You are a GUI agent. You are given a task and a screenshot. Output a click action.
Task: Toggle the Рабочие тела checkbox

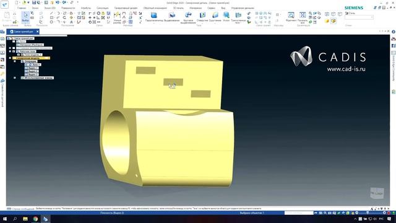[x=14, y=51]
